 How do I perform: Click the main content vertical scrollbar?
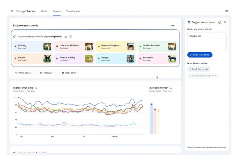182,52
